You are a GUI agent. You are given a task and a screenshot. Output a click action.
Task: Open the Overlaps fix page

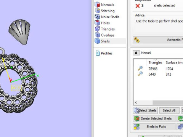tap(104, 35)
